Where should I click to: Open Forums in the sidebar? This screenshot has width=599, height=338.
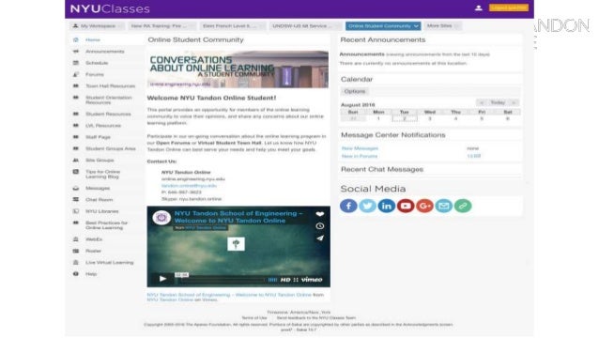click(95, 74)
